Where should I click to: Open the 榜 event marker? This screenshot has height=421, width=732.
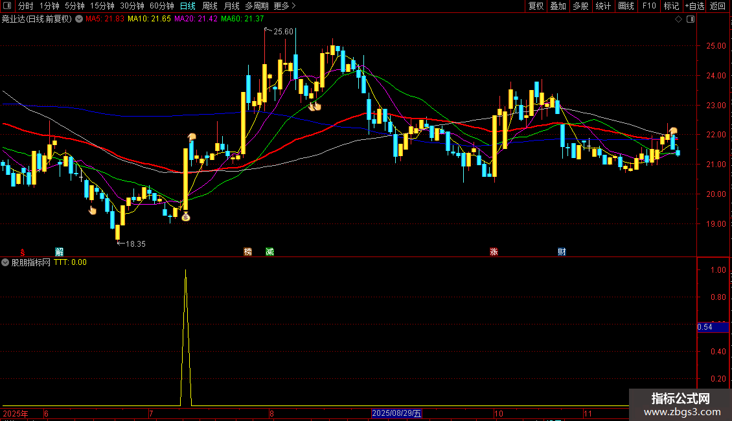pyautogui.click(x=248, y=252)
